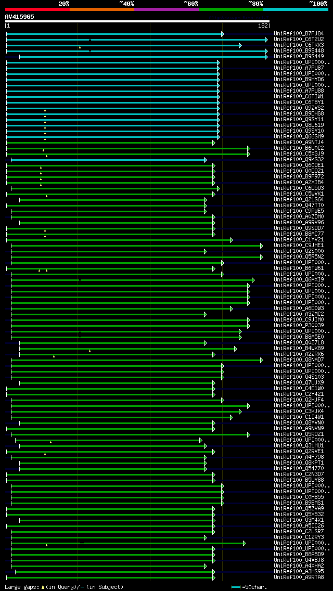Select hit label UniRef100_C0H855
333x591 pixels.
[299, 497]
